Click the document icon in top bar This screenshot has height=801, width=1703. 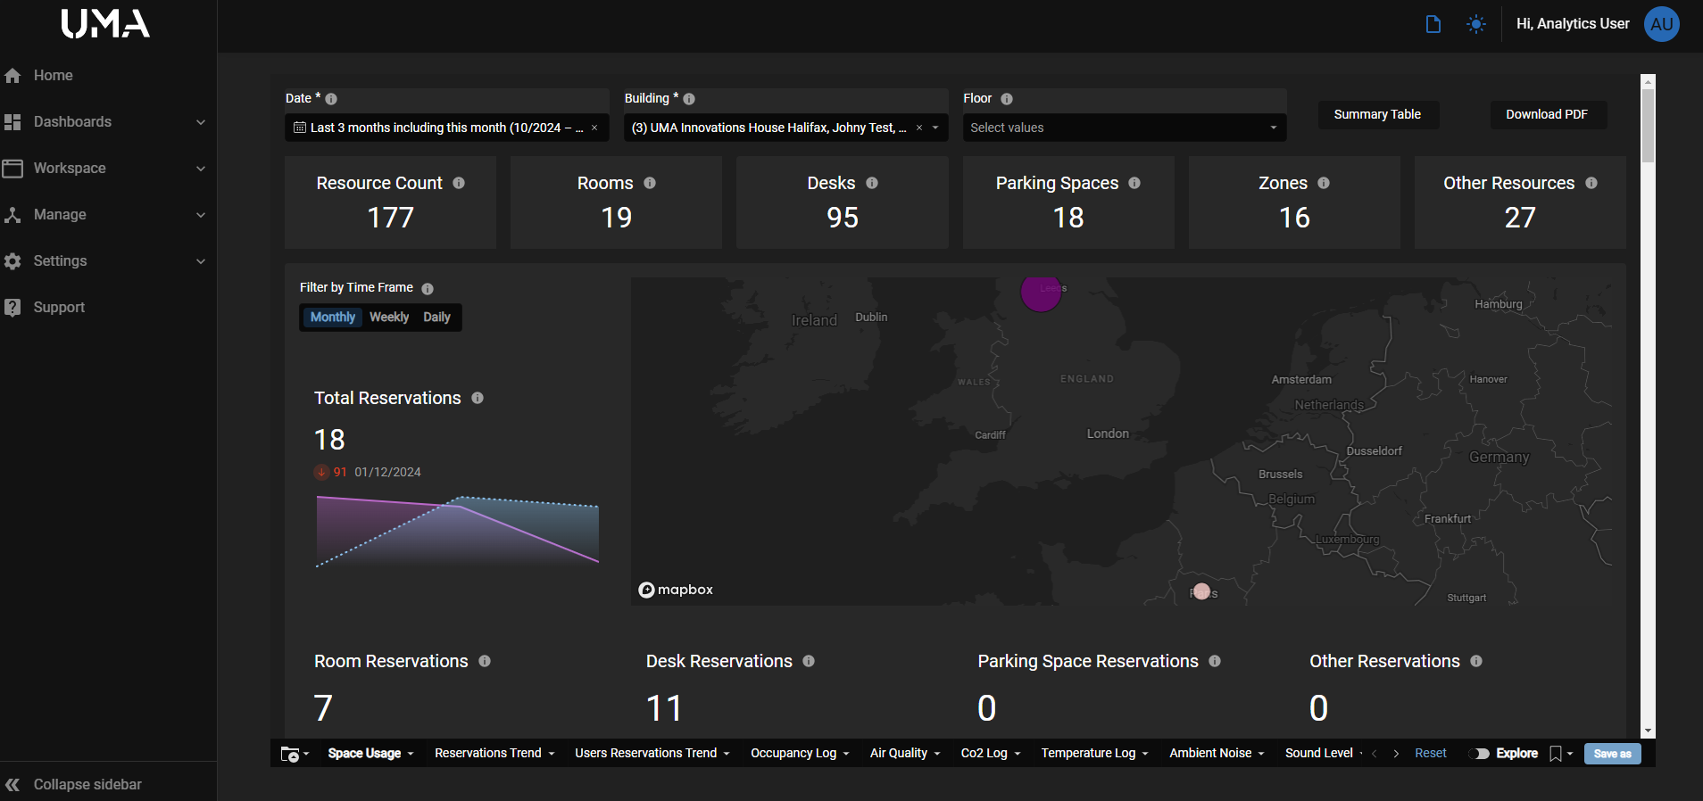1433,24
